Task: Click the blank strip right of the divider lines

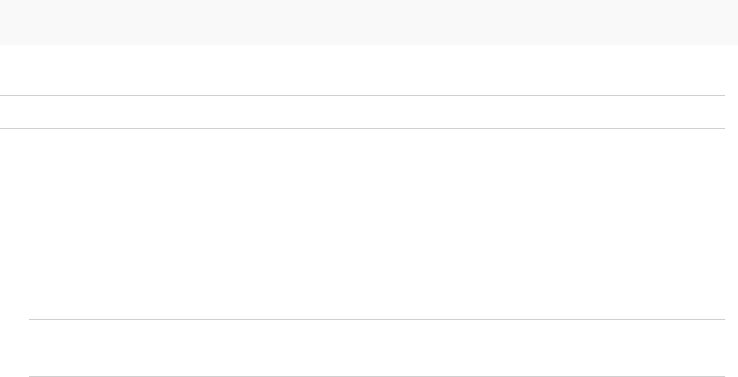Action: click(x=732, y=223)
